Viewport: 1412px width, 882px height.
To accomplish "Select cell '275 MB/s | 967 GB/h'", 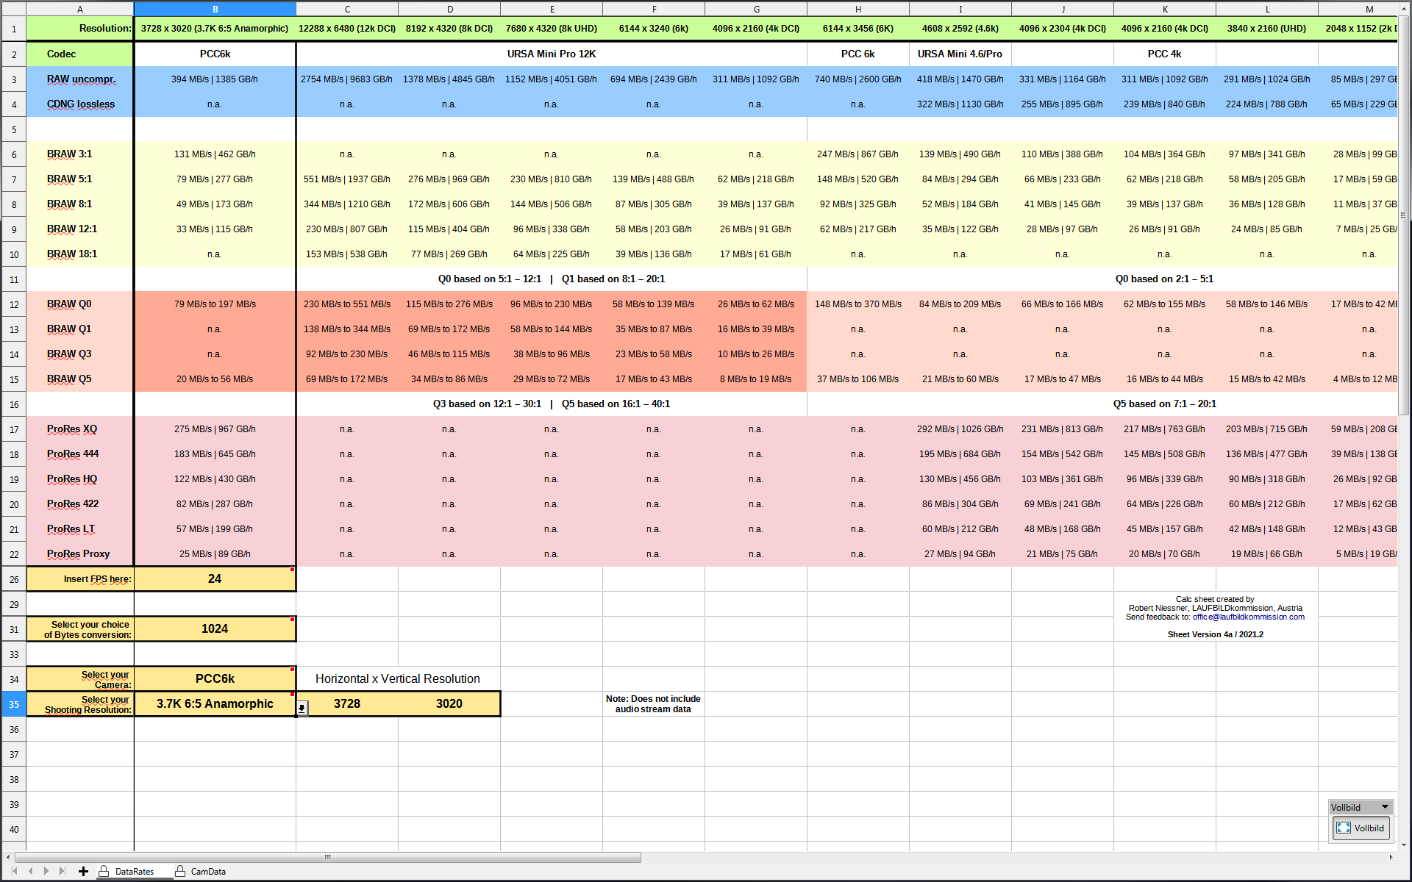I will pos(215,429).
